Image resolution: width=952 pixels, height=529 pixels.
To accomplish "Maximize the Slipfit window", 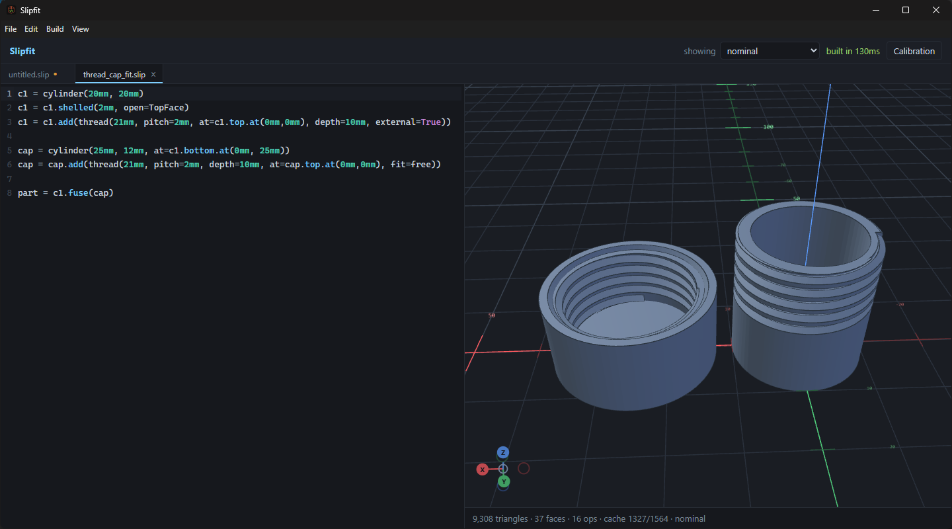I will (906, 10).
